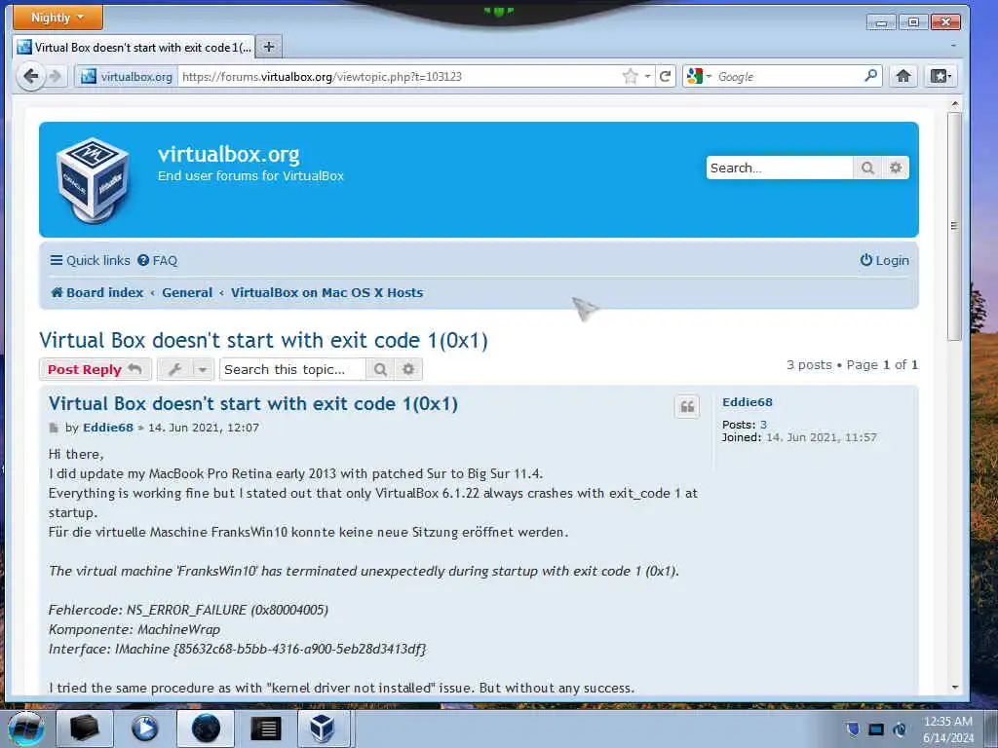
Task: Click the magnifier in Google search bar
Action: click(870, 76)
